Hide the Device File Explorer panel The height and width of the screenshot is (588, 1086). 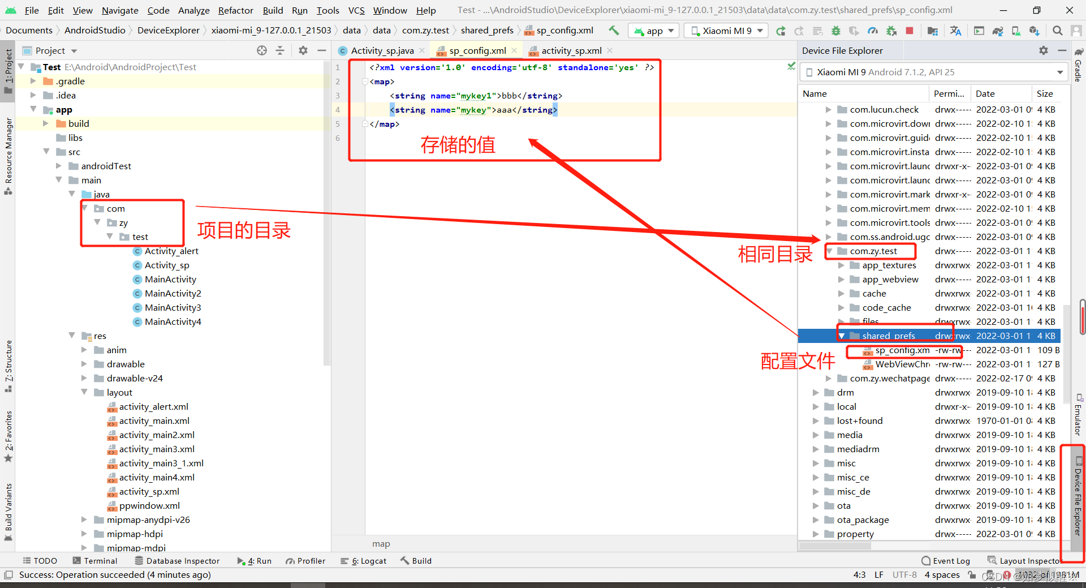pos(1062,50)
